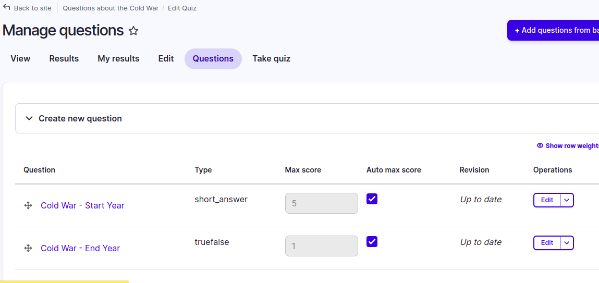Switch to the Results tab
The width and height of the screenshot is (599, 283).
tap(64, 59)
